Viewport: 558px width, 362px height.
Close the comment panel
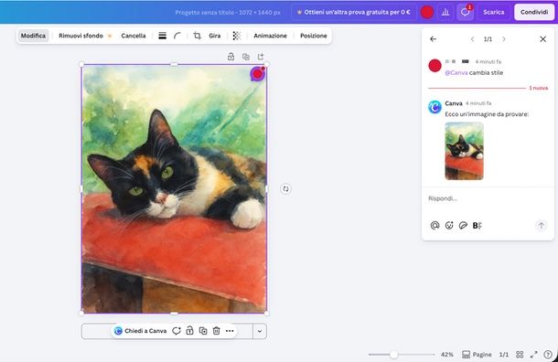[x=542, y=39]
